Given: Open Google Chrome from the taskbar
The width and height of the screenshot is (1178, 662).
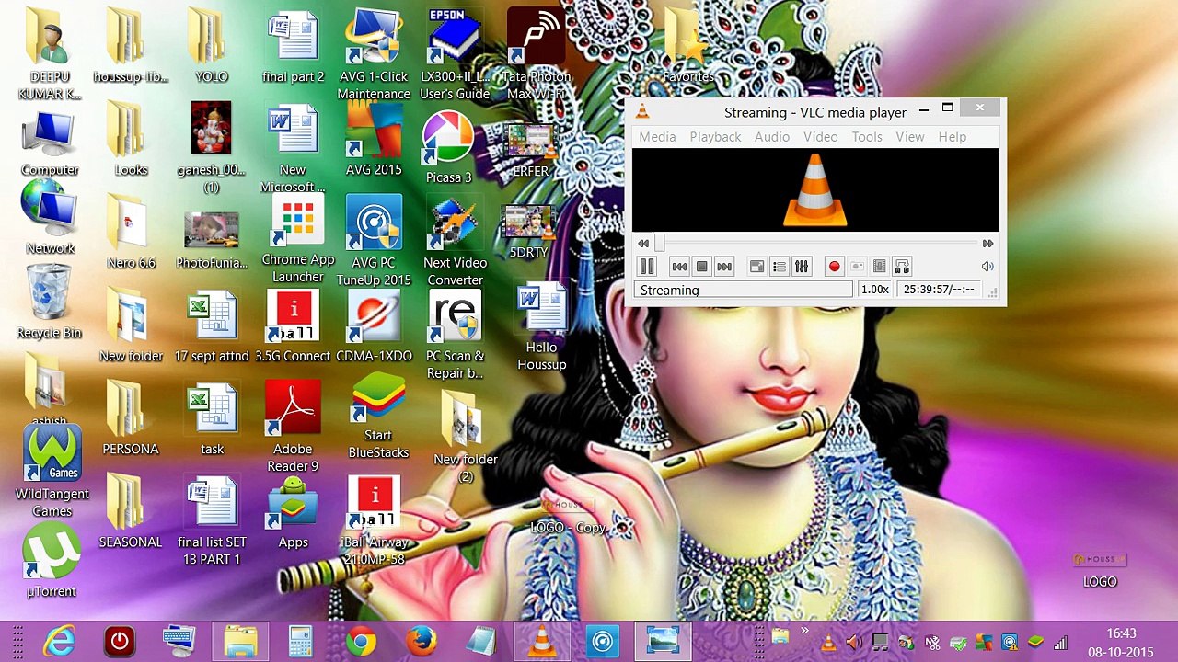Looking at the screenshot, I should (x=361, y=641).
